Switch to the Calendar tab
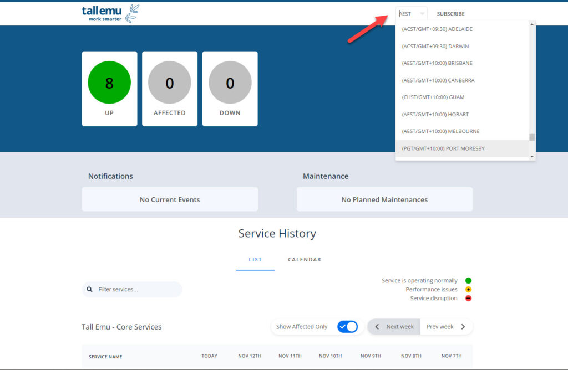This screenshot has width=568, height=370. coord(305,259)
